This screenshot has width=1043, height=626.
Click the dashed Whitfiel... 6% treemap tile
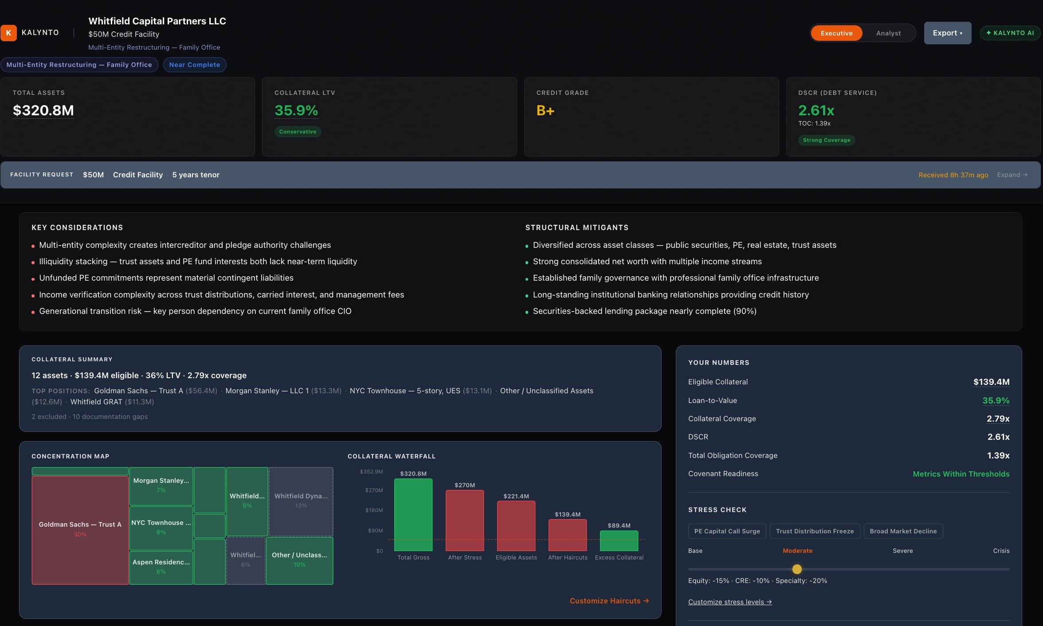point(246,560)
